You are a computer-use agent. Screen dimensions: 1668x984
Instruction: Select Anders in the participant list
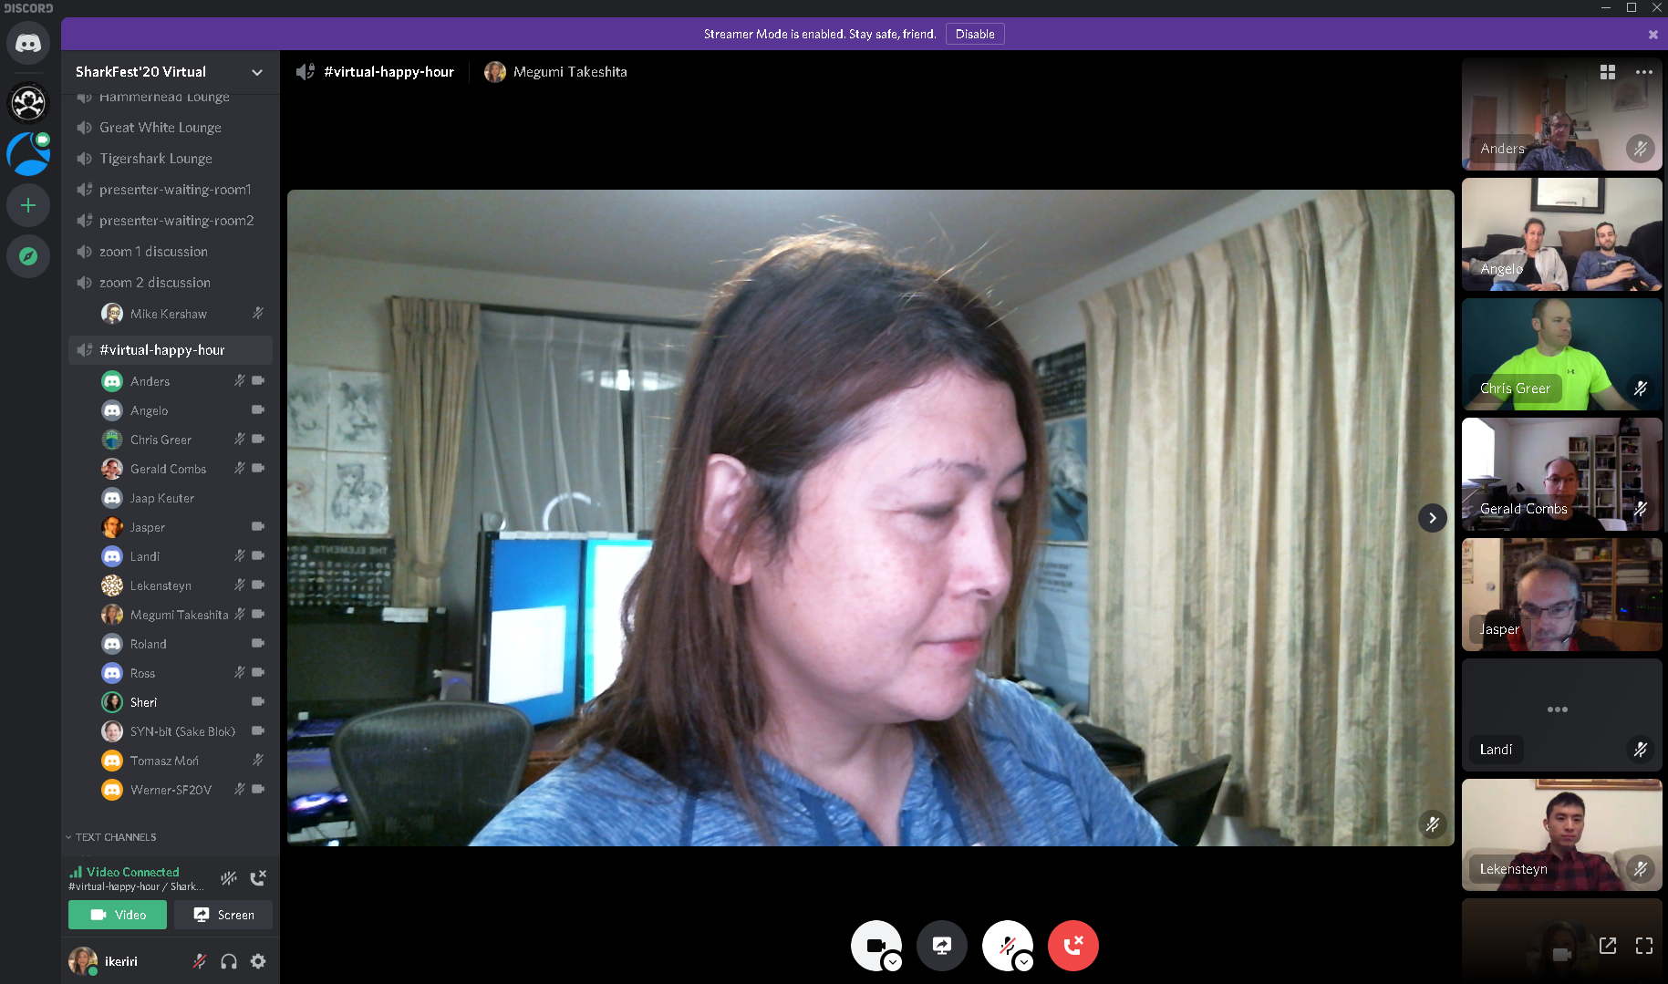point(183,381)
